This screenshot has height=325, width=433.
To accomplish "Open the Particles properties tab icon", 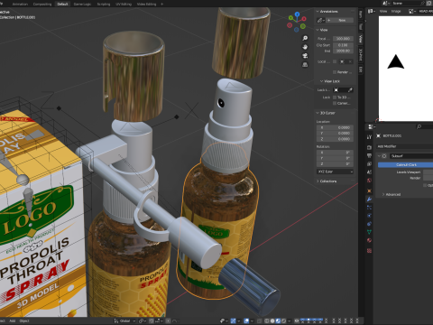I will coord(369,208).
